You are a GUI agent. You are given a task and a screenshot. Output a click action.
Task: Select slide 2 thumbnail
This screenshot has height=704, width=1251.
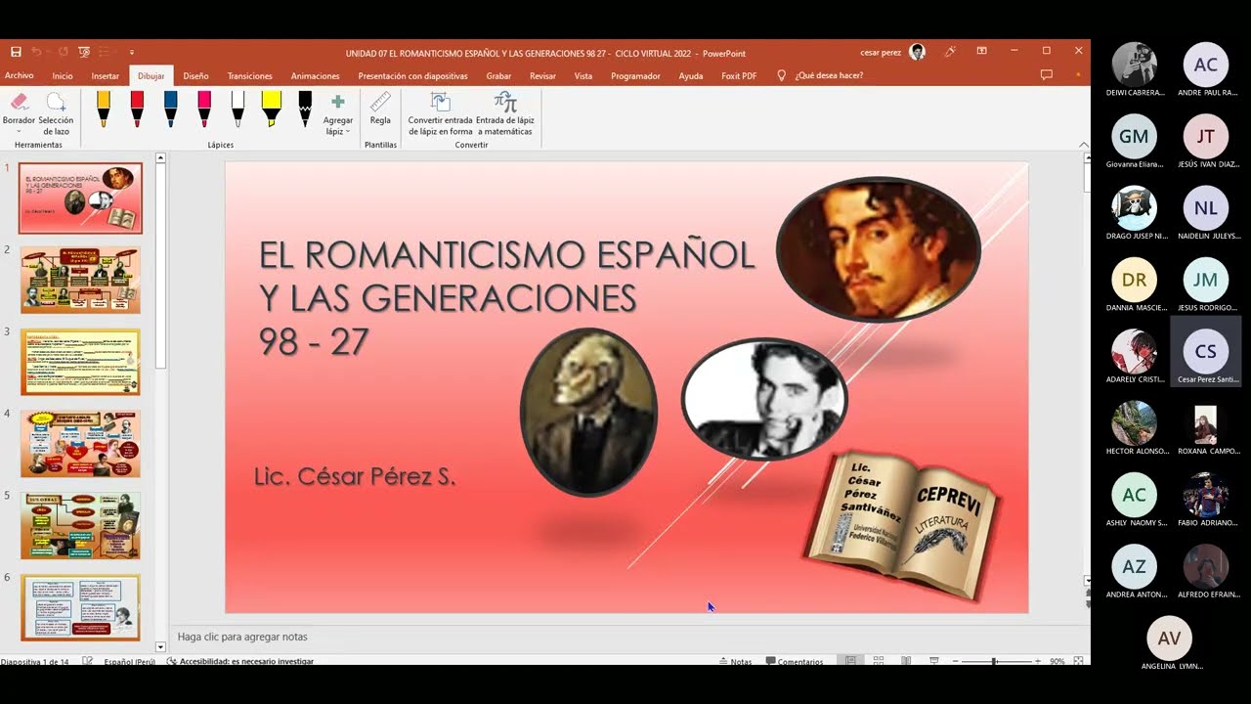pos(80,280)
